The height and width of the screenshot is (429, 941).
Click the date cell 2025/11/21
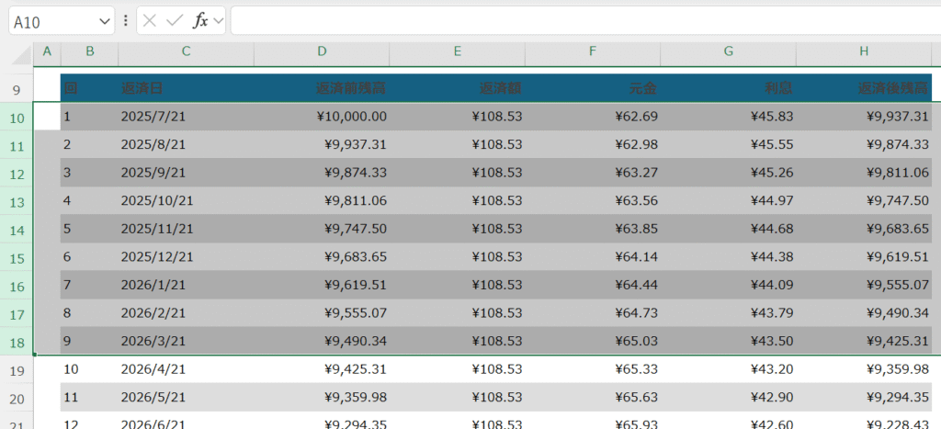(x=186, y=229)
